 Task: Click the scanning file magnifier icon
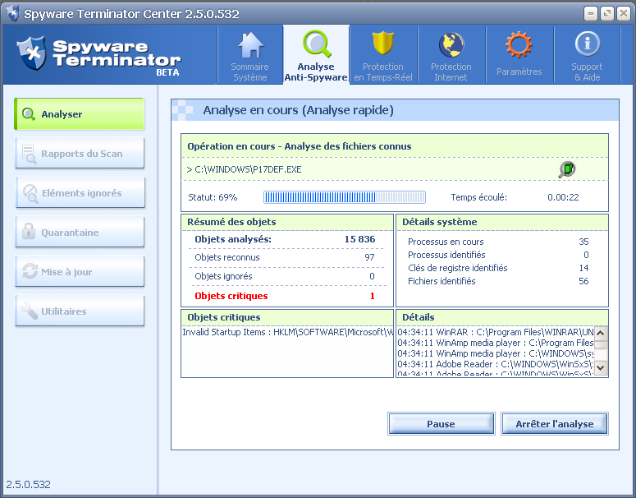567,169
